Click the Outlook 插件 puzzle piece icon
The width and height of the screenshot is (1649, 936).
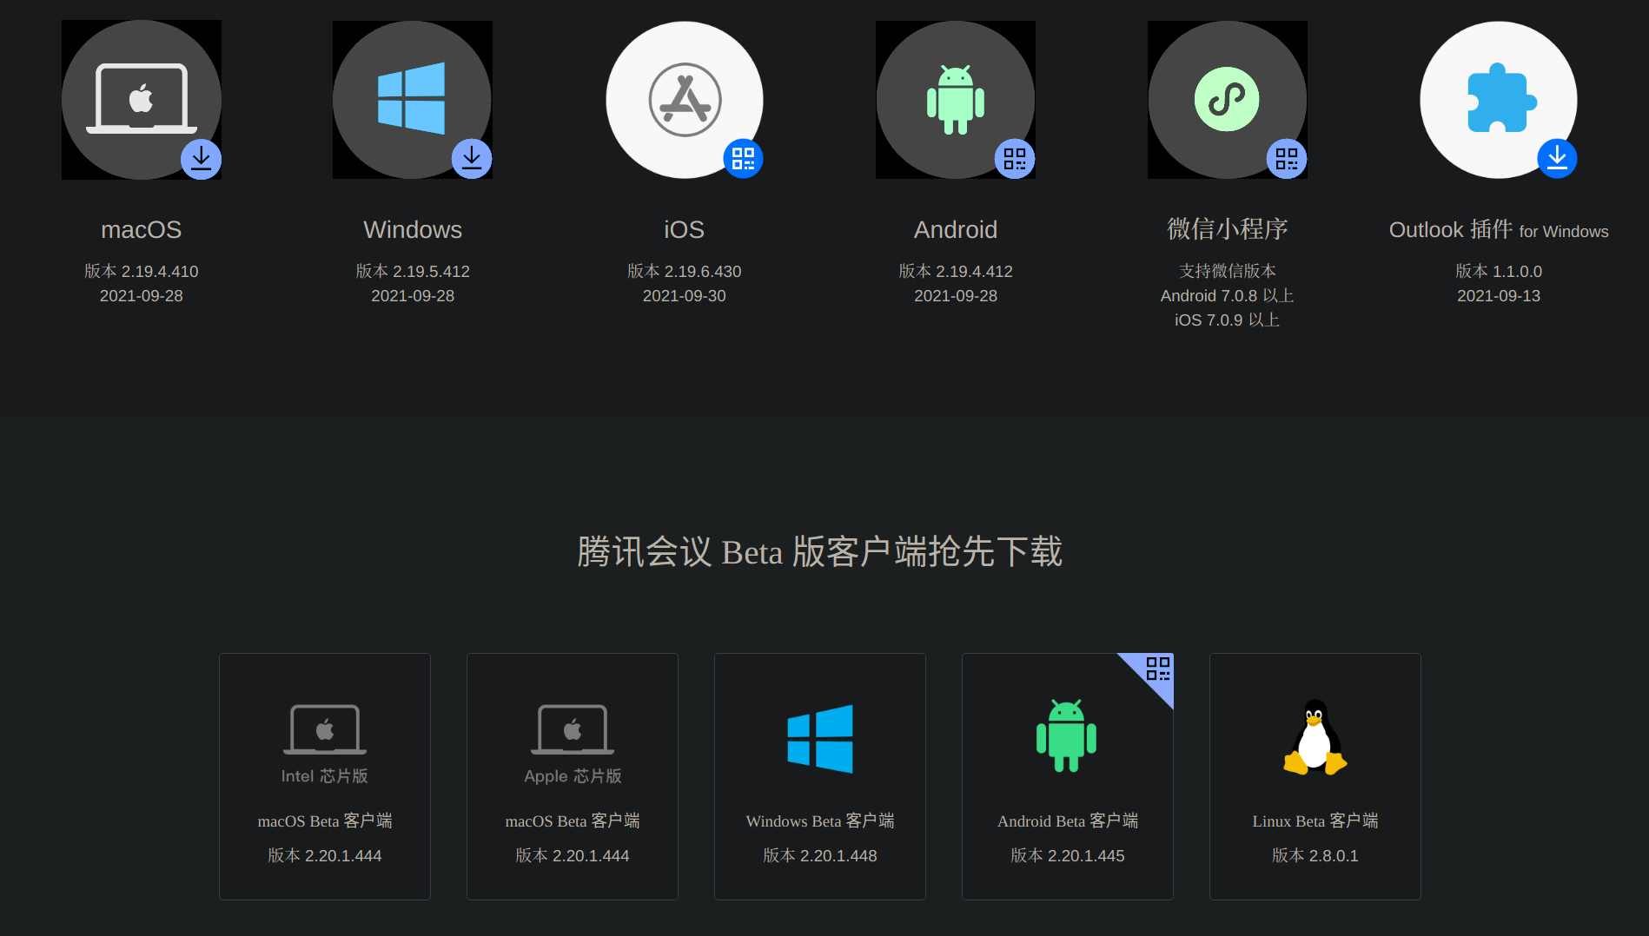(1498, 98)
